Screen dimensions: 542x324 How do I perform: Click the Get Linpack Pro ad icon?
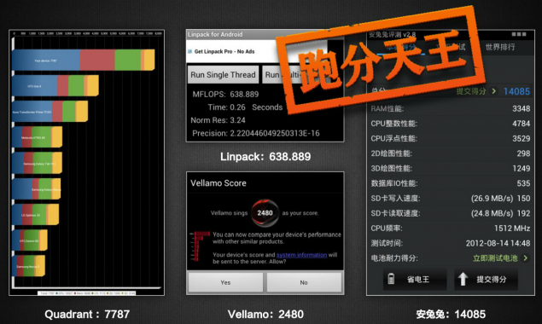pos(189,51)
